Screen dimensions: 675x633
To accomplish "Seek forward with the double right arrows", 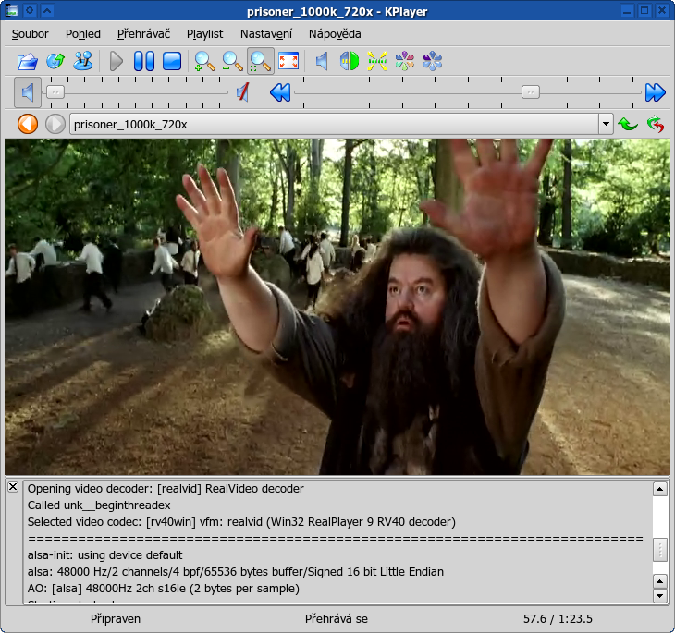I will [656, 92].
